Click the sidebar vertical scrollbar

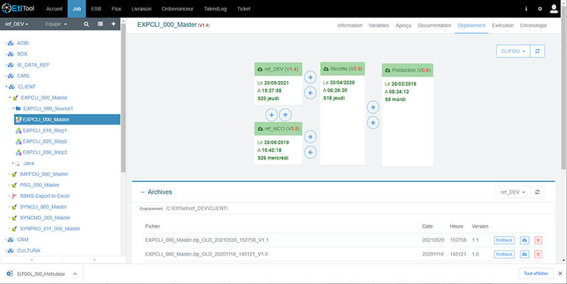click(123, 98)
